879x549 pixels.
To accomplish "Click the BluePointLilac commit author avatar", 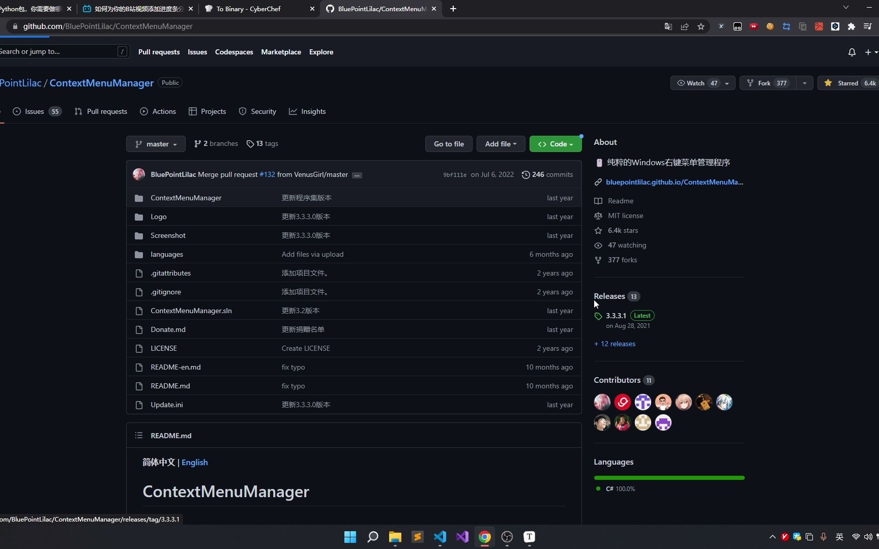I will click(139, 174).
